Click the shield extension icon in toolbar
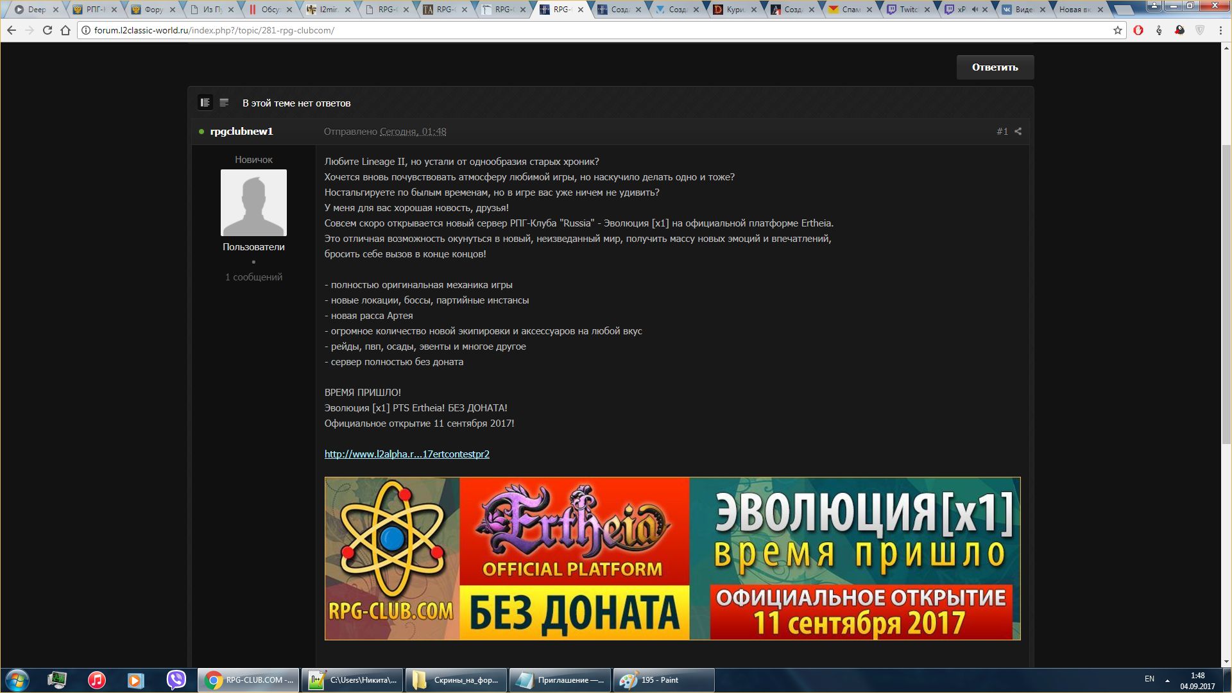 point(1200,30)
